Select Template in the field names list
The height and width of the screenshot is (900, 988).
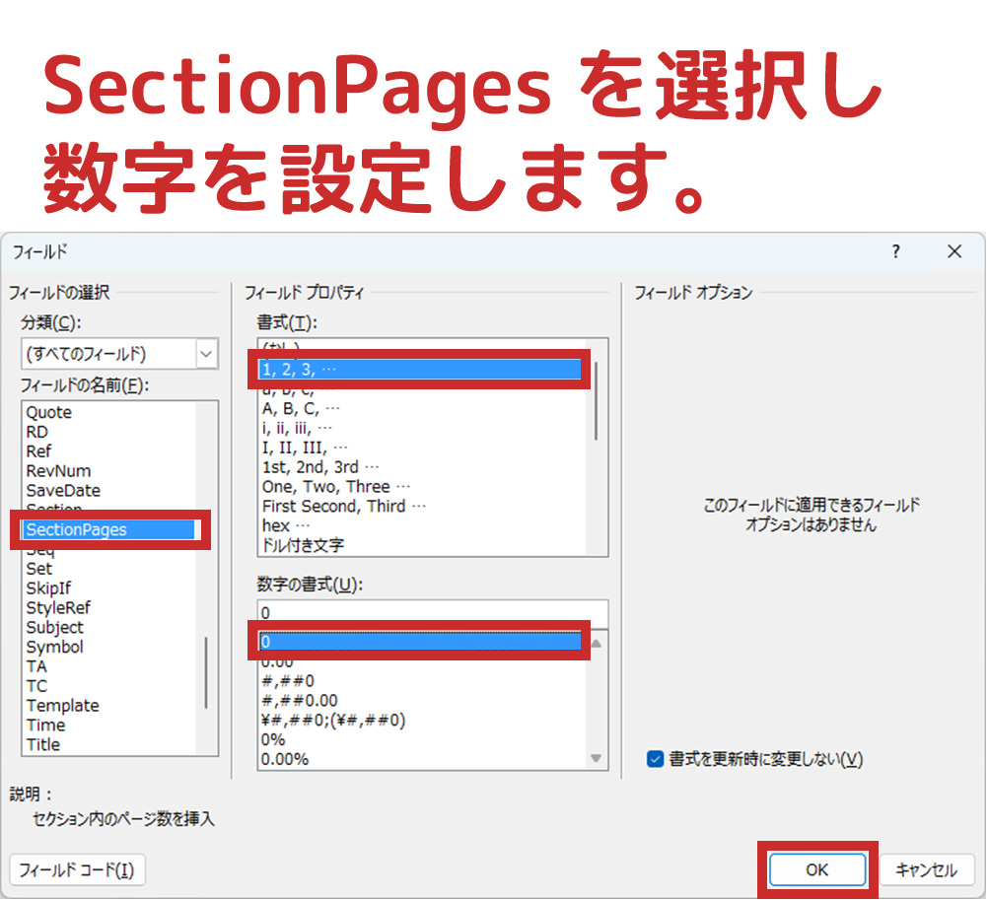[62, 705]
